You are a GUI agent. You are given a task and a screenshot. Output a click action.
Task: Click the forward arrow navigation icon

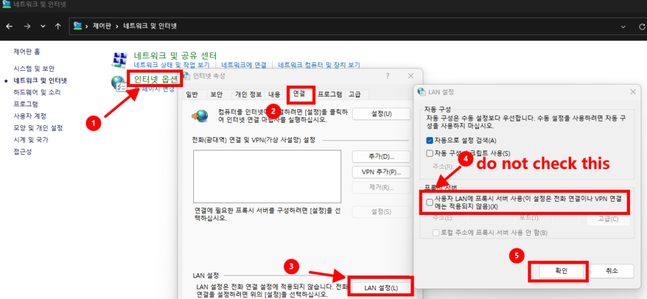coord(26,26)
